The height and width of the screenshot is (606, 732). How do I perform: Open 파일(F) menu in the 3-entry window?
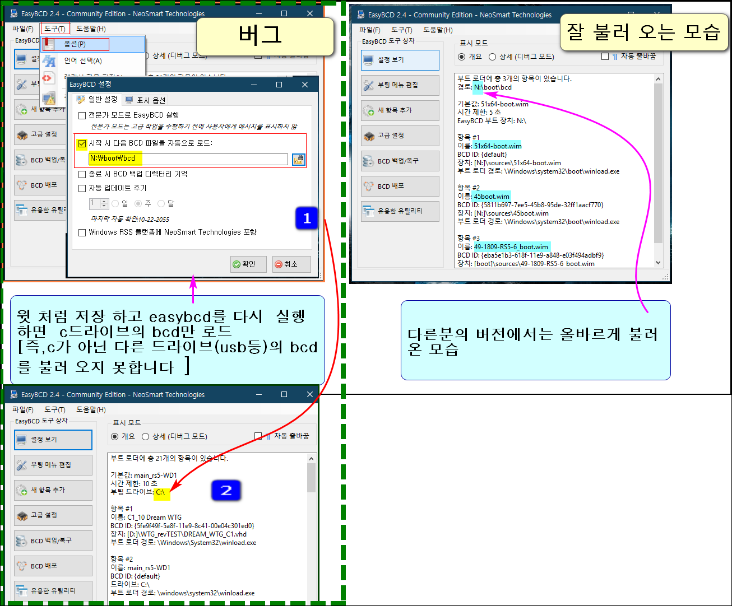click(x=369, y=30)
